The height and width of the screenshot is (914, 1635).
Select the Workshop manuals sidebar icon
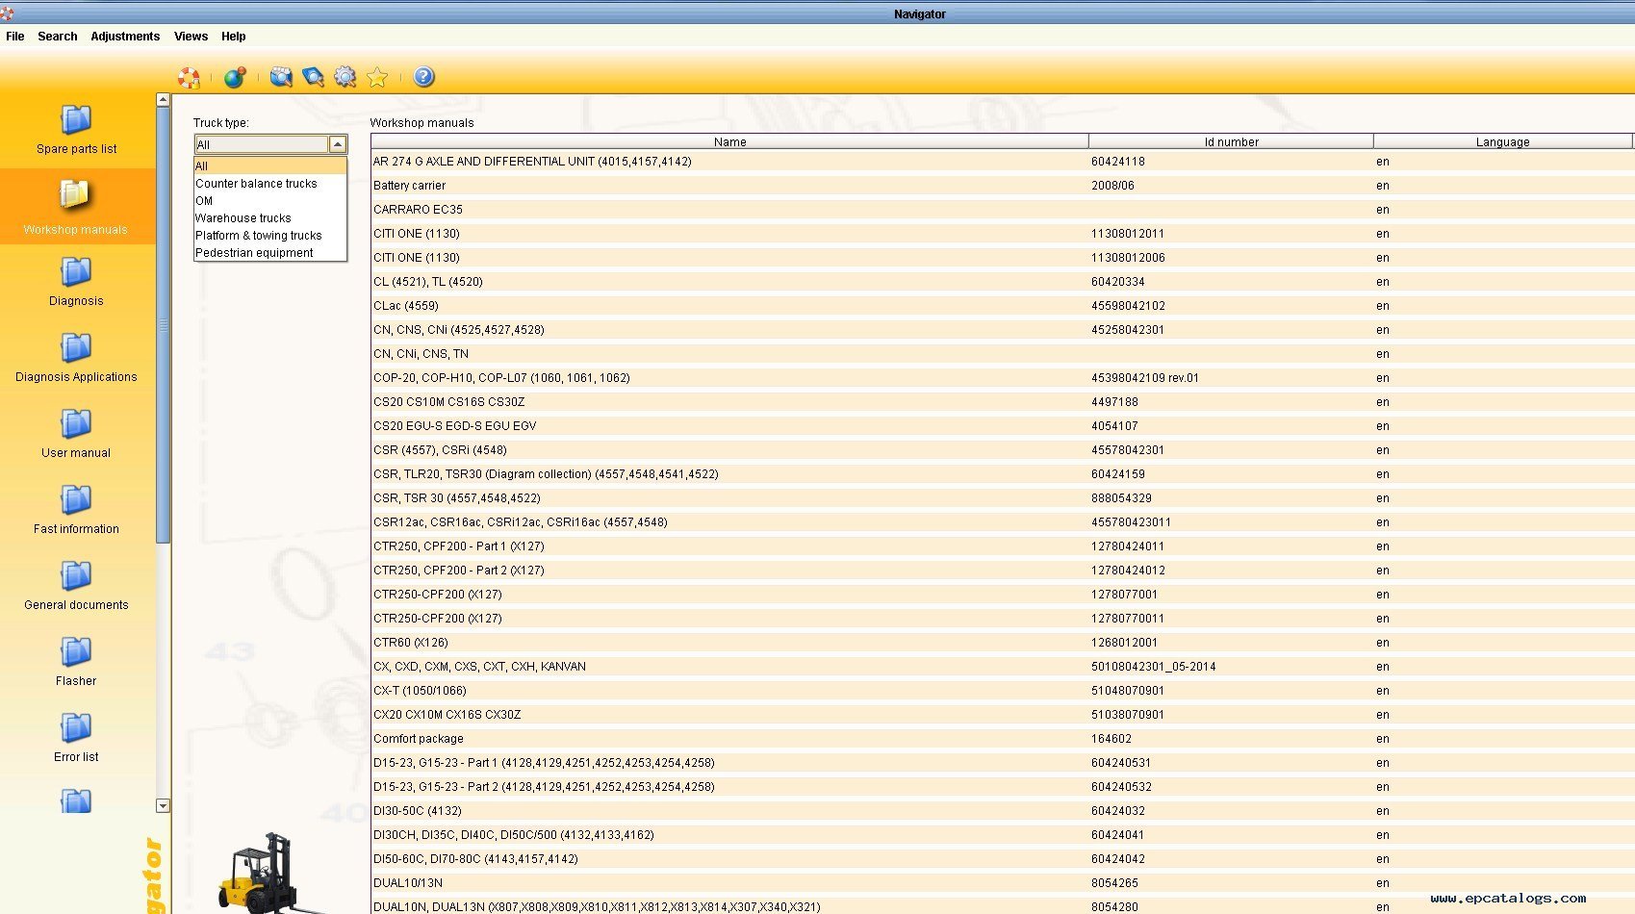click(75, 195)
